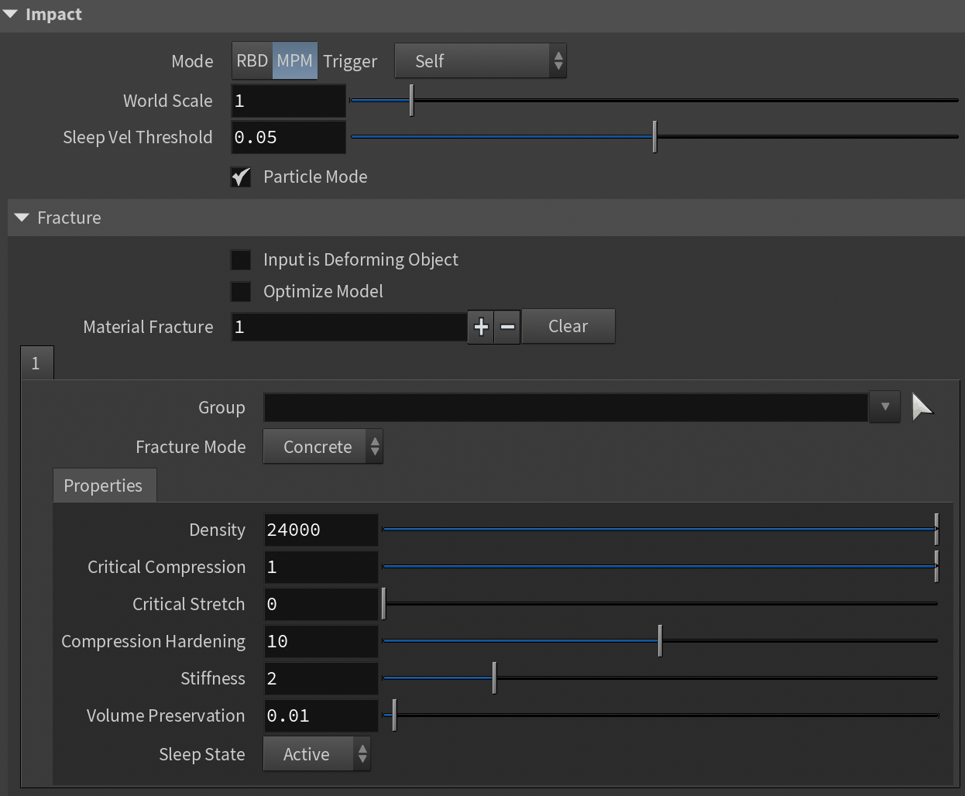Click the plus icon to add Material Fracture
The height and width of the screenshot is (796, 965).
tap(481, 327)
